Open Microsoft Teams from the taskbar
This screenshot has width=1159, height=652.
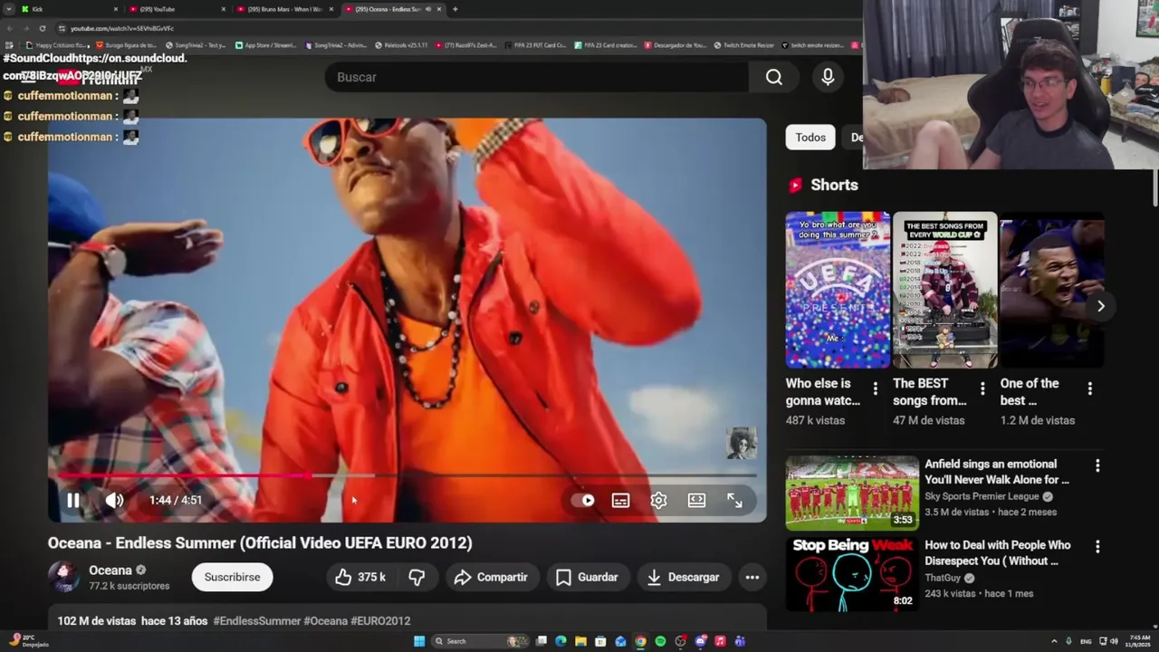point(740,641)
